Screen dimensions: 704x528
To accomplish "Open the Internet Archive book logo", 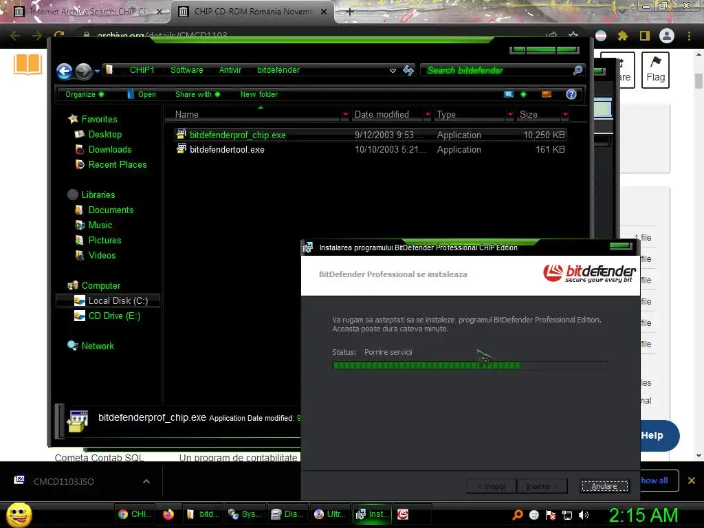I will (27, 64).
